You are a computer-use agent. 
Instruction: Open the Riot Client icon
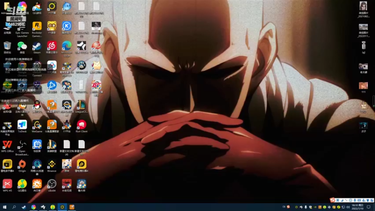[82, 125]
